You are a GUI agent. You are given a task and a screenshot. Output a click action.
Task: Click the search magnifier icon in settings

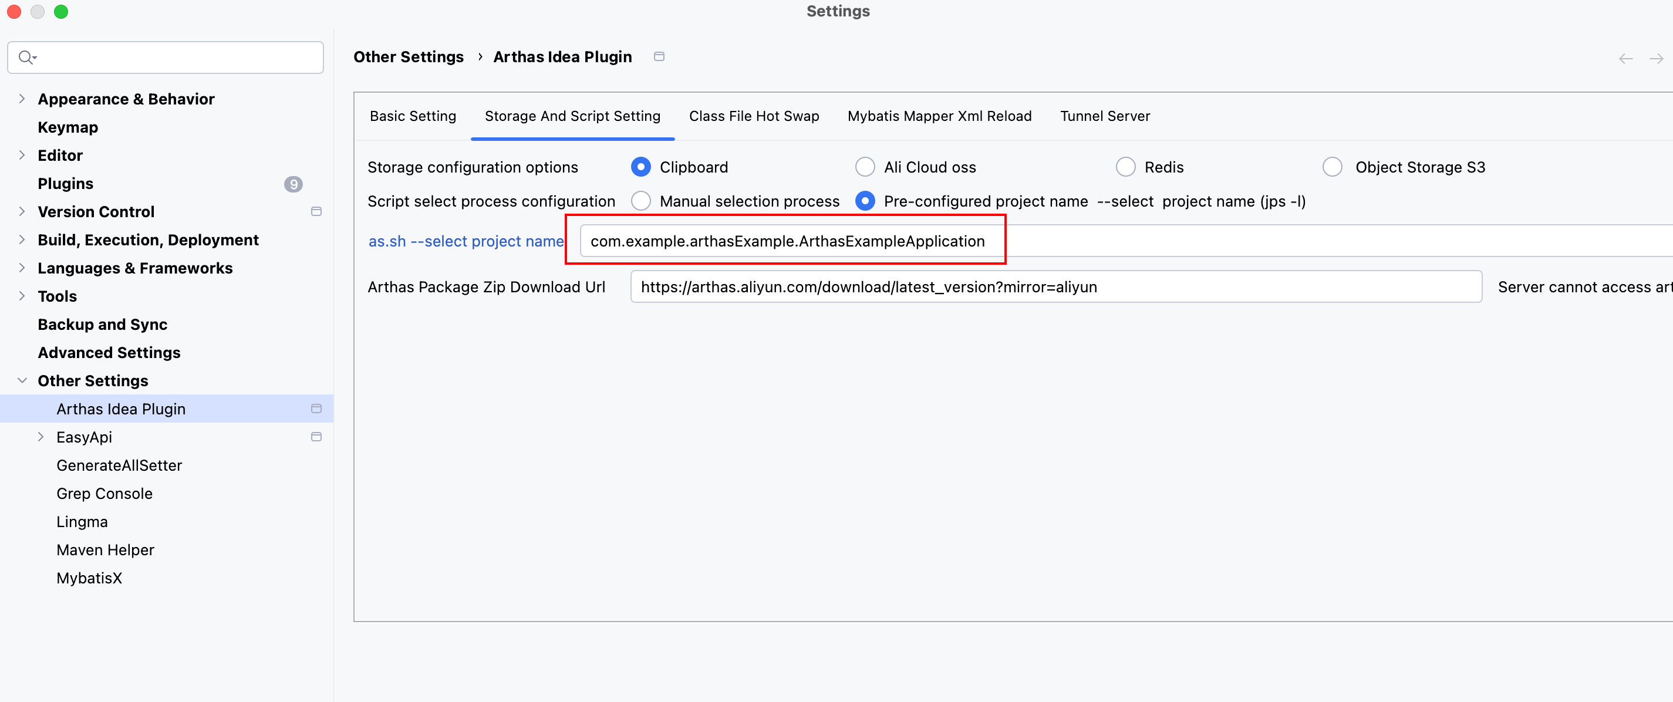click(x=26, y=57)
